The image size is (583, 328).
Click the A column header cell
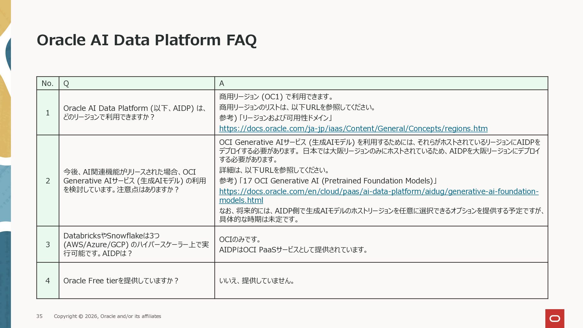tap(381, 84)
